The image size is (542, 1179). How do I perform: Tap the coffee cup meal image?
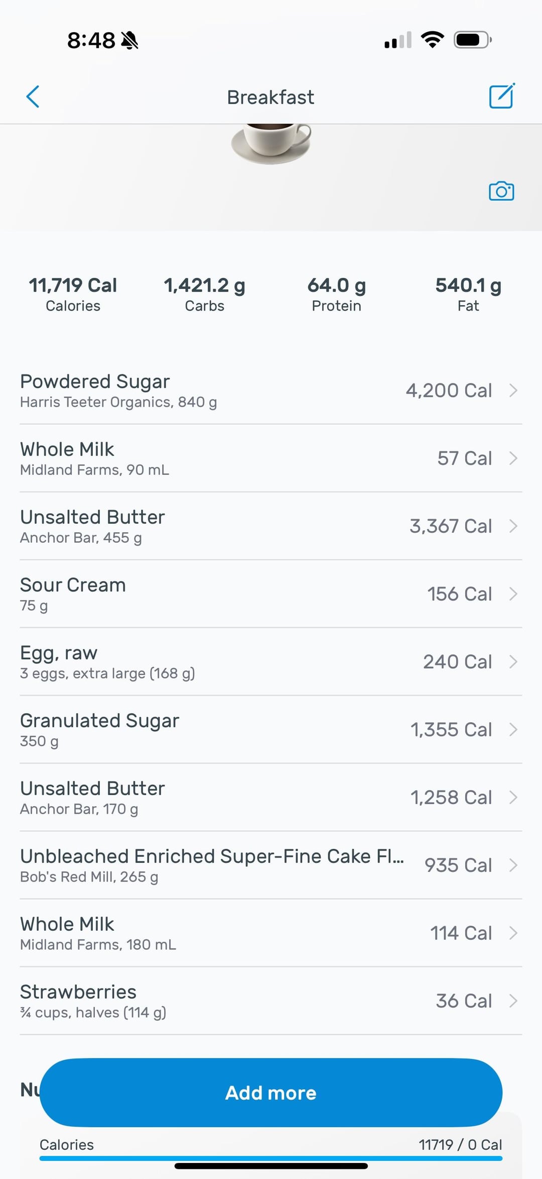pos(271,143)
